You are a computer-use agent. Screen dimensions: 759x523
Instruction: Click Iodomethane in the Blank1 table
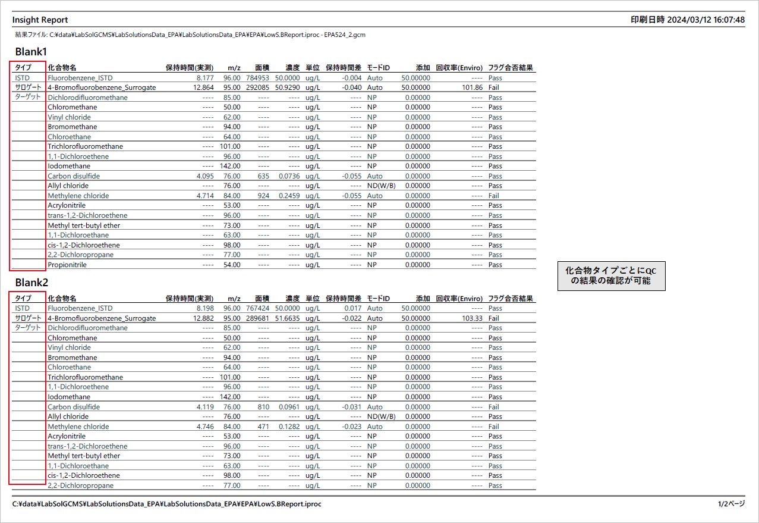click(69, 166)
